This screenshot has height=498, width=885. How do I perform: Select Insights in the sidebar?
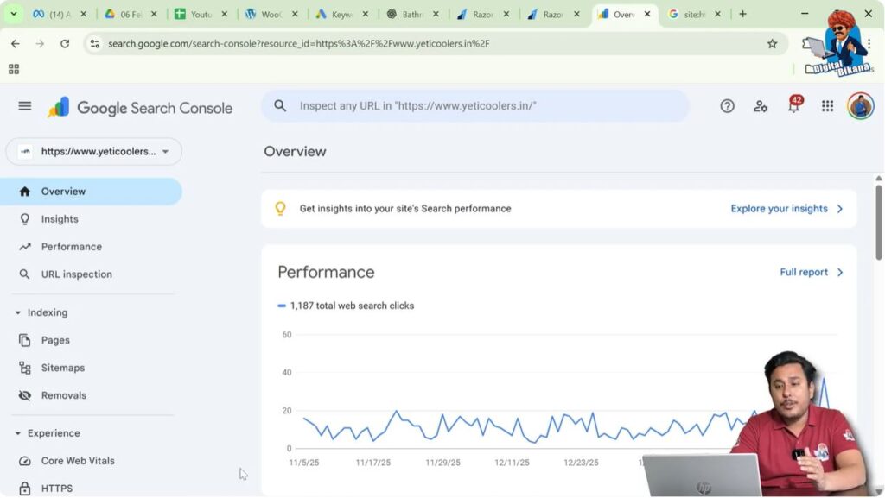(60, 219)
